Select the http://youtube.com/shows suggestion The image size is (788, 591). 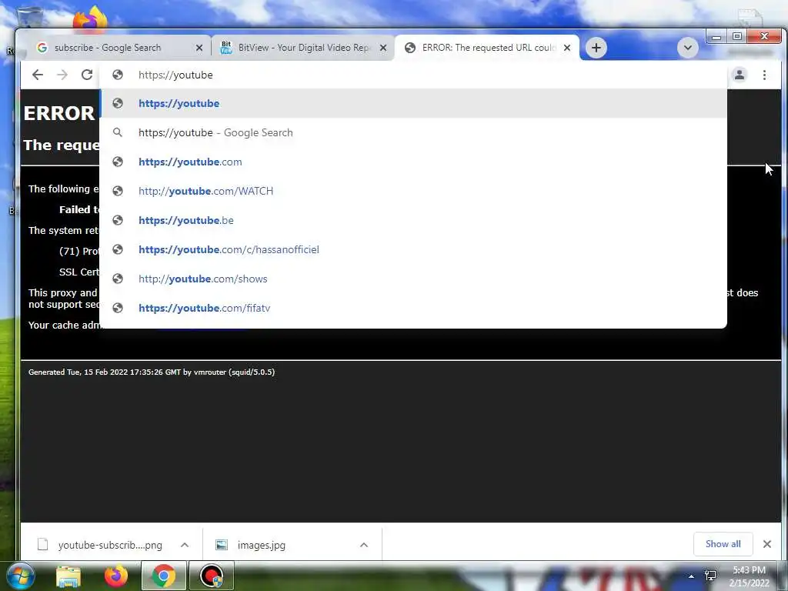(413, 279)
